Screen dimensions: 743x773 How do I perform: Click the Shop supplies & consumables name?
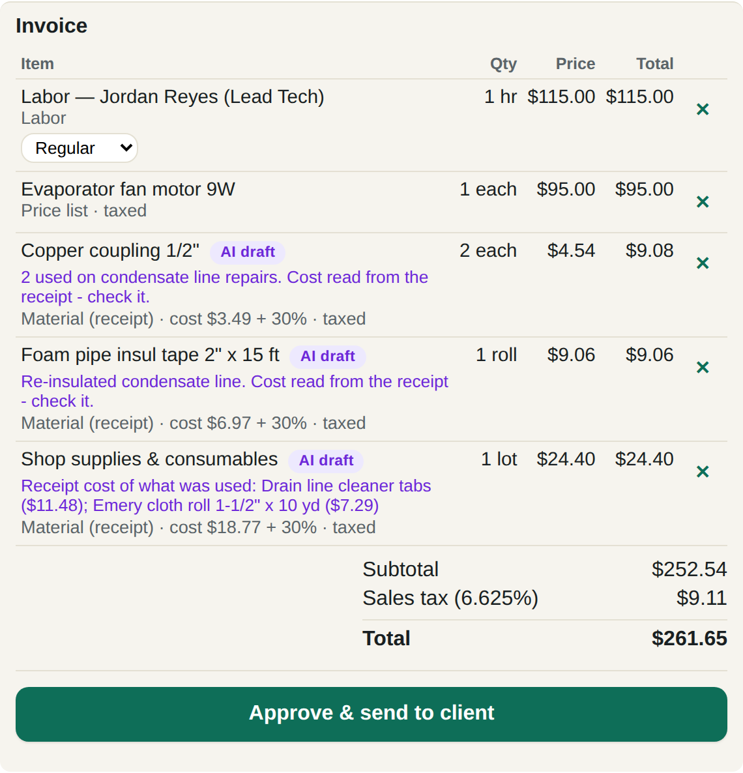tap(149, 459)
